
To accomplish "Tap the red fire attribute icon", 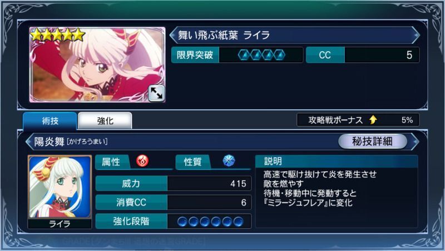I will coord(142,161).
